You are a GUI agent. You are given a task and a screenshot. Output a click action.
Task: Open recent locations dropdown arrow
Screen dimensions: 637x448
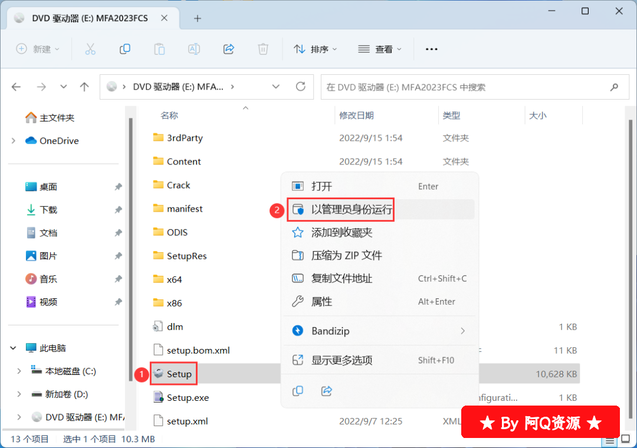coord(63,87)
